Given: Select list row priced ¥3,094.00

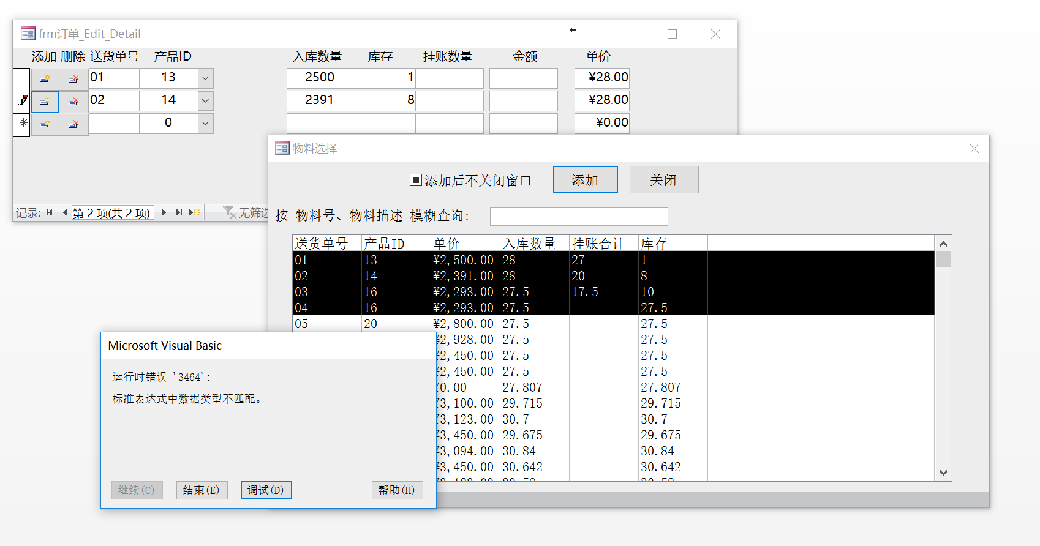Looking at the screenshot, I should [x=685, y=451].
